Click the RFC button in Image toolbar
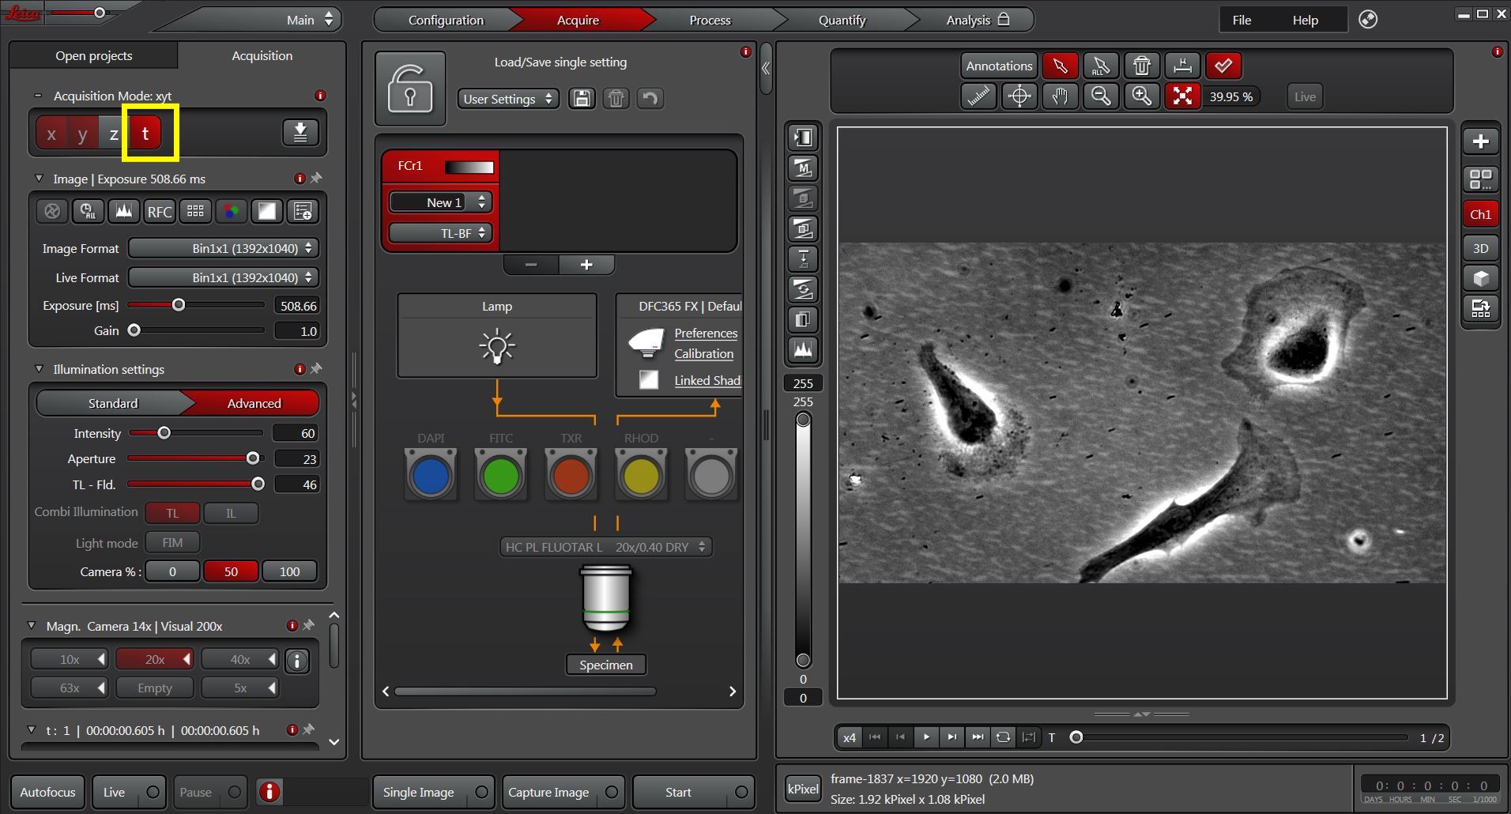Viewport: 1511px width, 814px height. [x=160, y=211]
